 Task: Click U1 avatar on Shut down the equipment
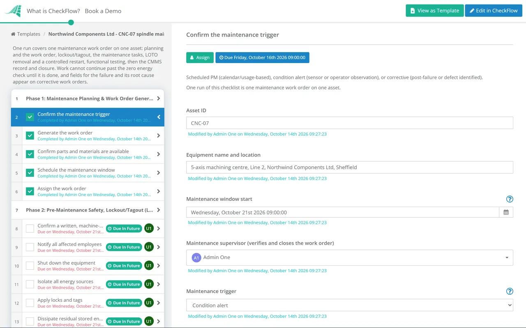point(149,266)
